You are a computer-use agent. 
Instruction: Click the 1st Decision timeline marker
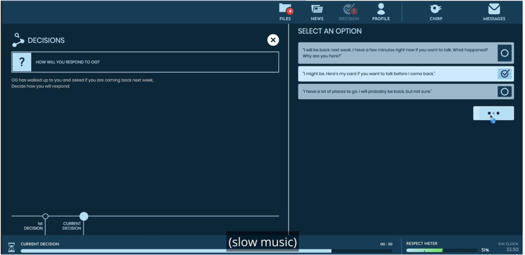45,216
